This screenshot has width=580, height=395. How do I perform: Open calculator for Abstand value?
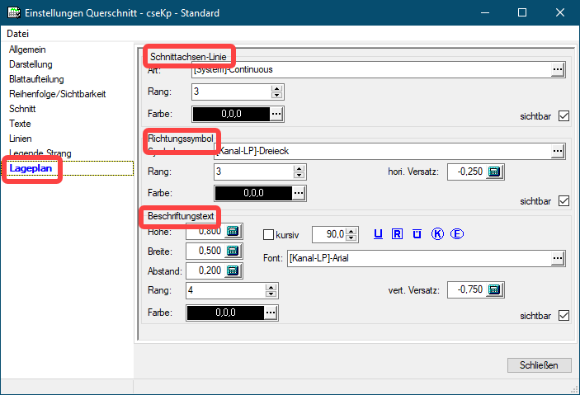coord(233,270)
